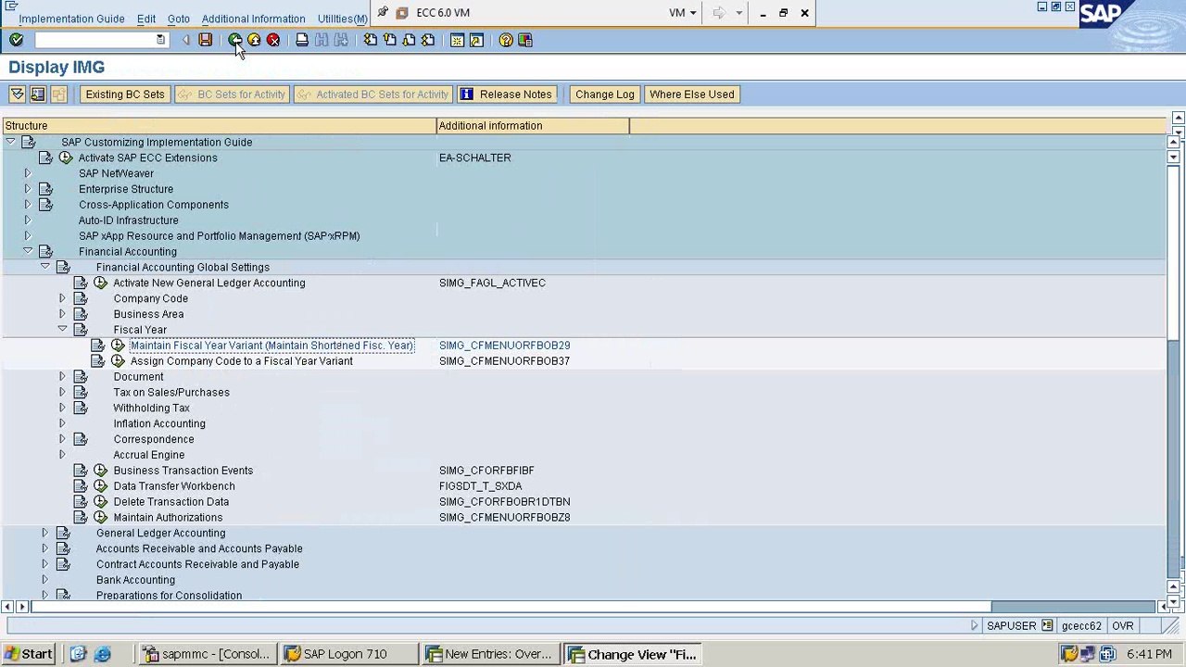Image resolution: width=1186 pixels, height=667 pixels.
Task: Expand the SAP NetWeaver node
Action: 28,173
